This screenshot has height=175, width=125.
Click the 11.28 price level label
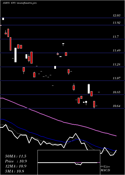click(116, 64)
